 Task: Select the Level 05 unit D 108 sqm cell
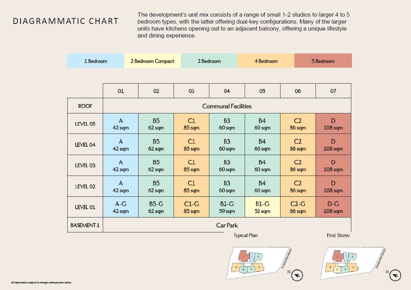tap(333, 124)
